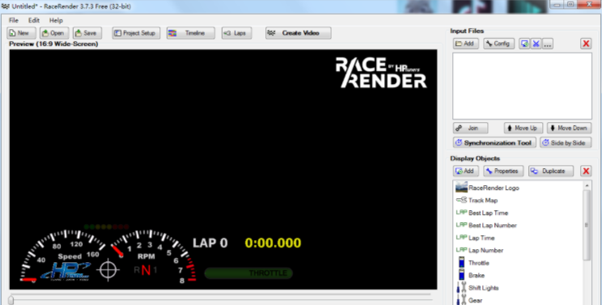Click RaceRender logo overlay in preview
Viewport: 602px width, 305px height.
[381, 73]
